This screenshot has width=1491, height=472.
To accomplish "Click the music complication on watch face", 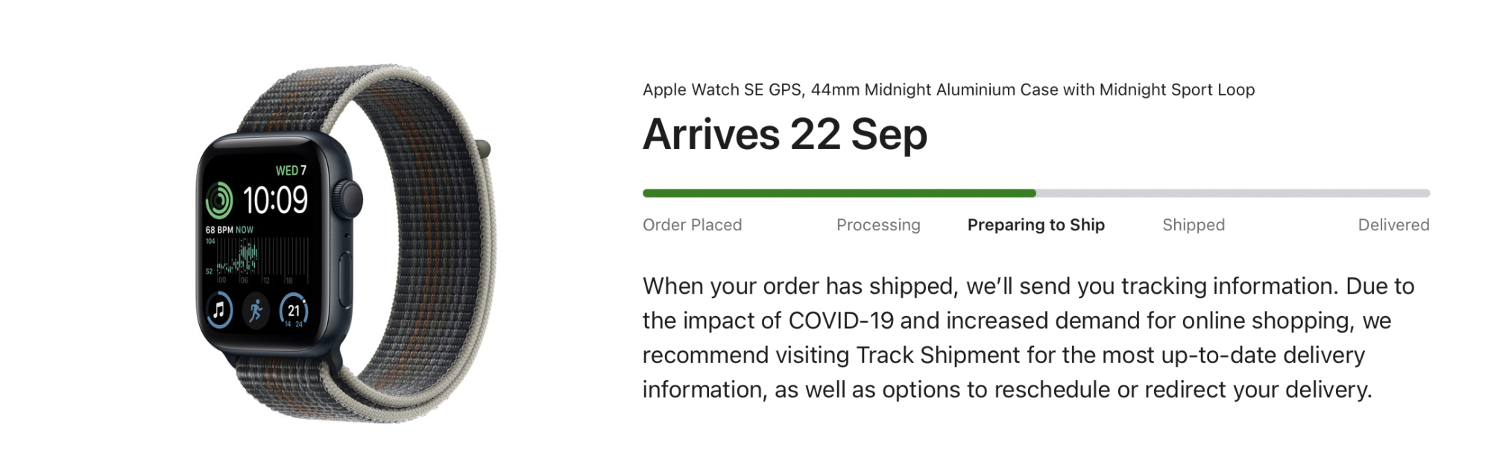I will click(219, 309).
